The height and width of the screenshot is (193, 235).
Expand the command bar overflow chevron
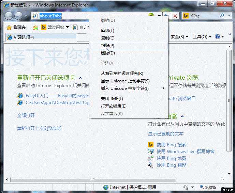point(230,34)
